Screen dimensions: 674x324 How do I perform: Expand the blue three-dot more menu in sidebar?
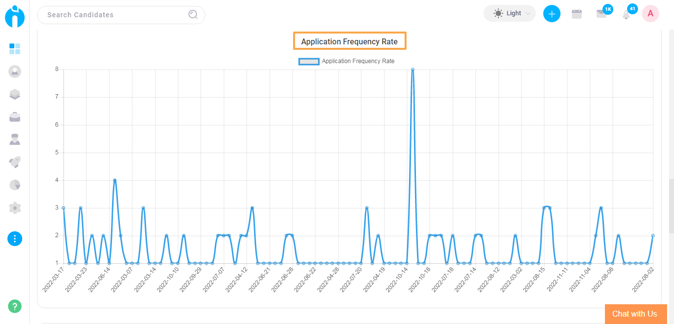point(15,239)
